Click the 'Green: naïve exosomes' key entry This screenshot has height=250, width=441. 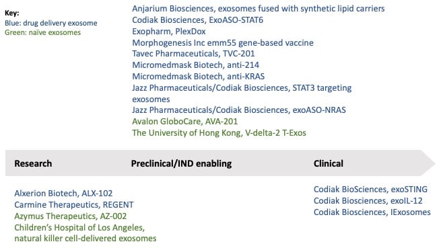42,32
